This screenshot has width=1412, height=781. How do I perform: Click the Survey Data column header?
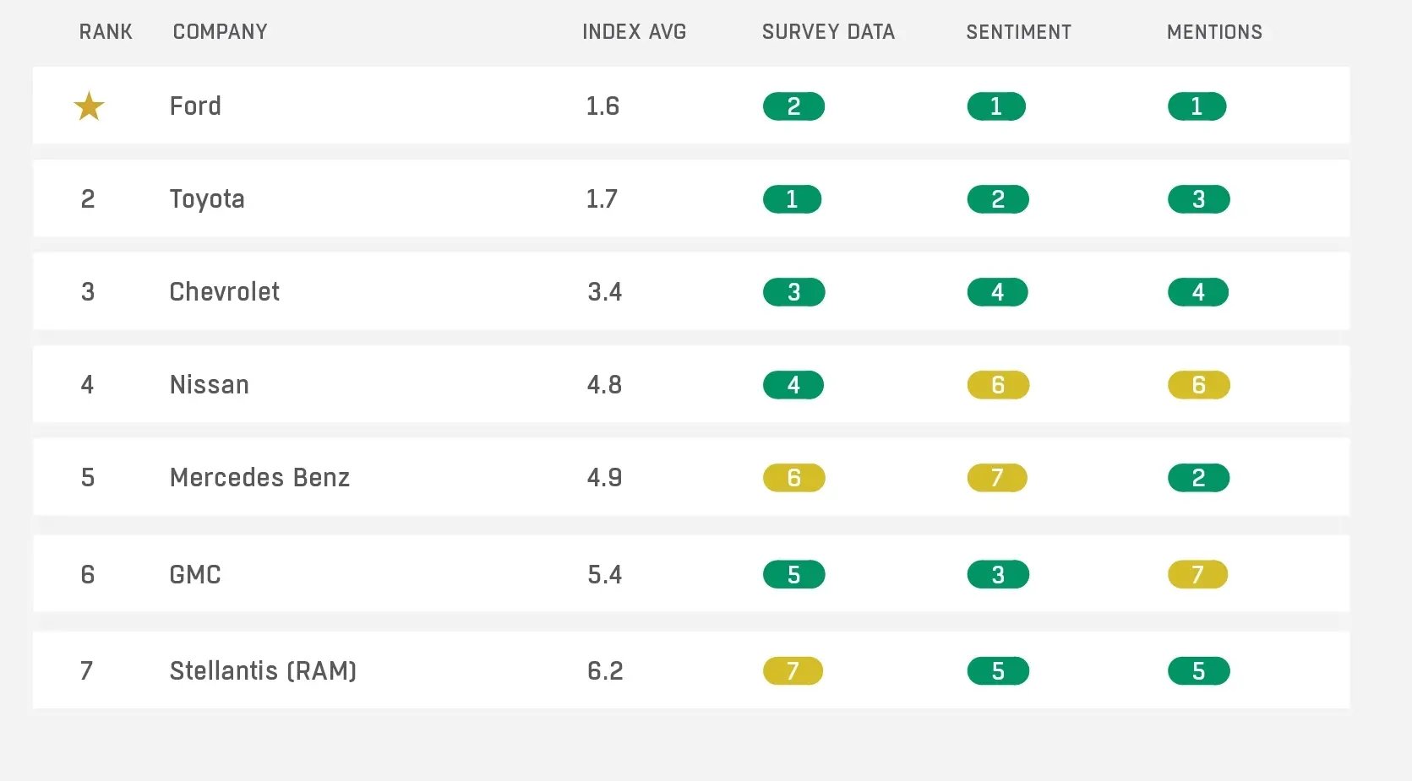tap(828, 32)
